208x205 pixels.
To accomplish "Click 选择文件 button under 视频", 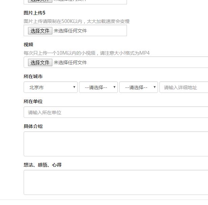I will (40, 62).
